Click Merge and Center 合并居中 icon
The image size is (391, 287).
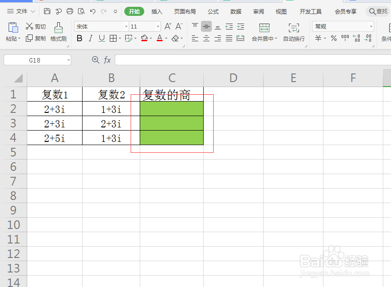tap(264, 28)
